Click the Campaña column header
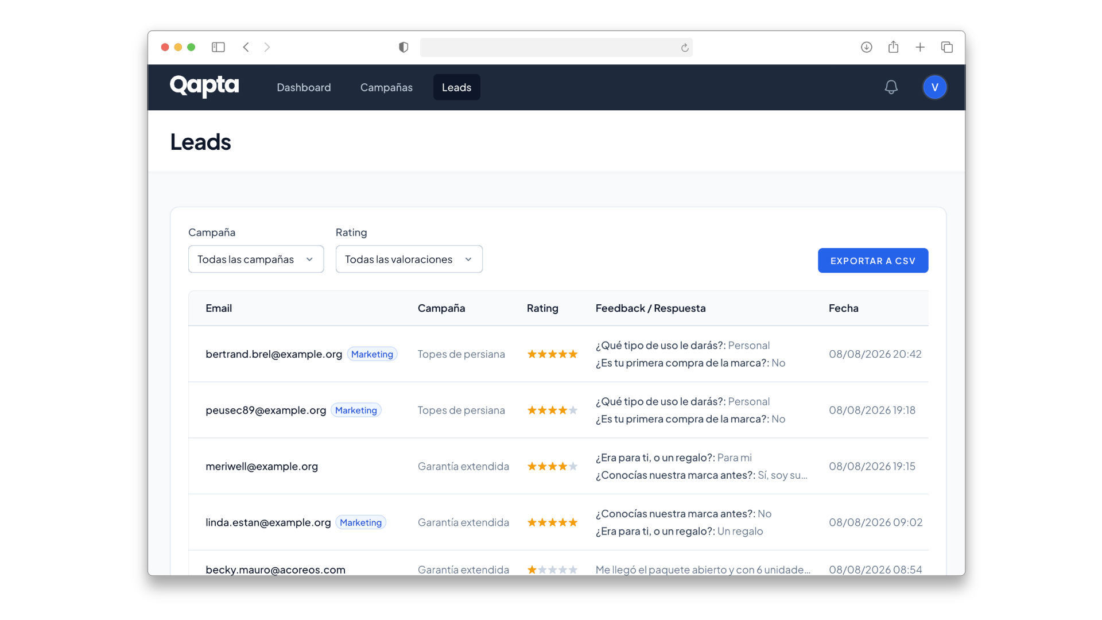This screenshot has height=620, width=1102. point(441,308)
